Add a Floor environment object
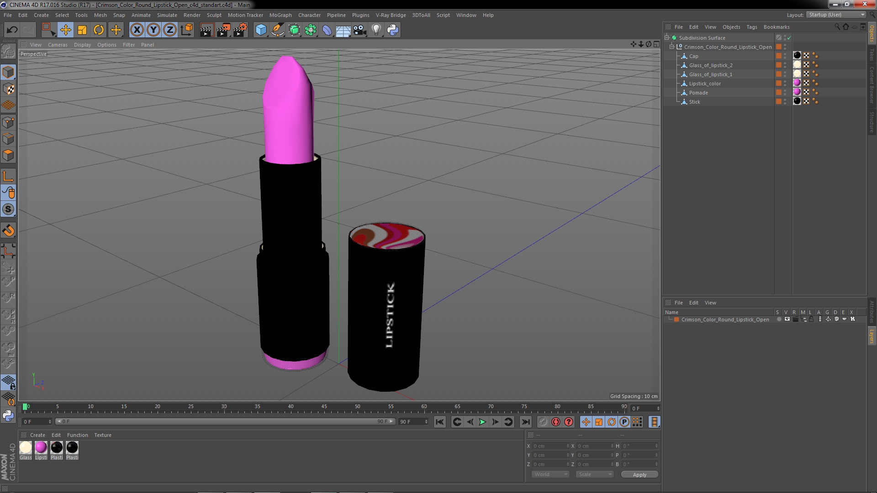Viewport: 877px width, 493px height. point(343,30)
